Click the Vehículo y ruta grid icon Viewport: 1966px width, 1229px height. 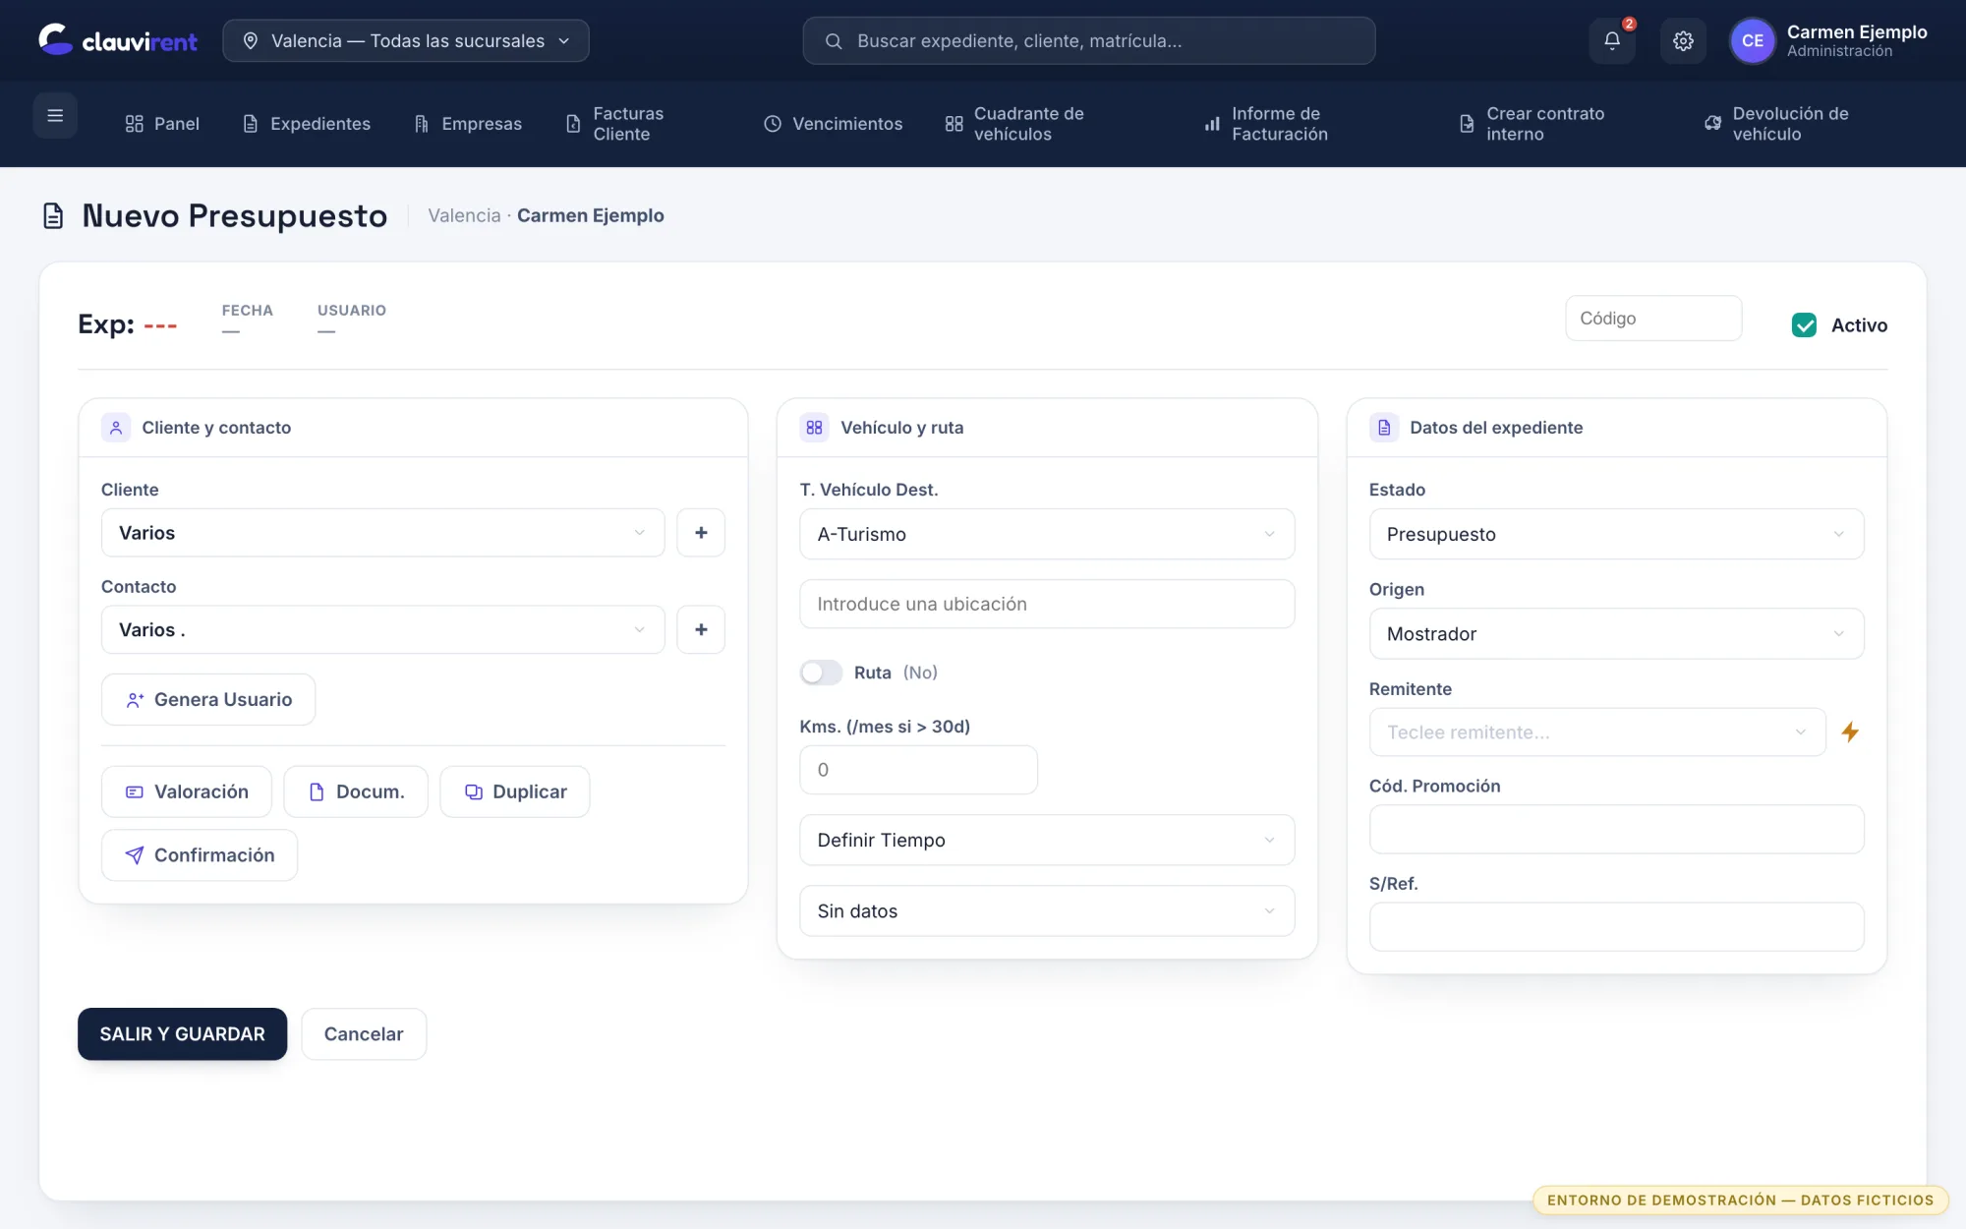(x=814, y=428)
